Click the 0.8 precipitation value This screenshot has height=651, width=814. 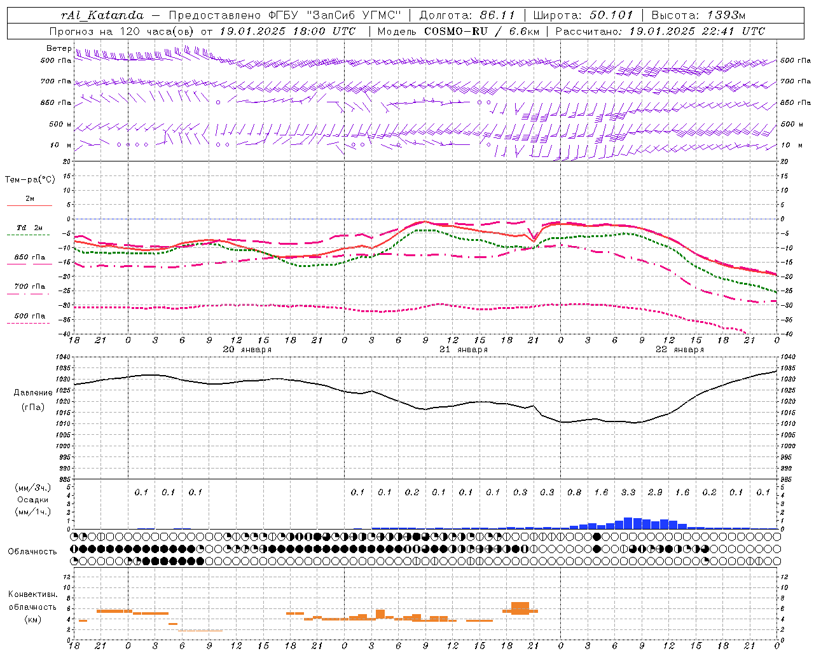574,493
